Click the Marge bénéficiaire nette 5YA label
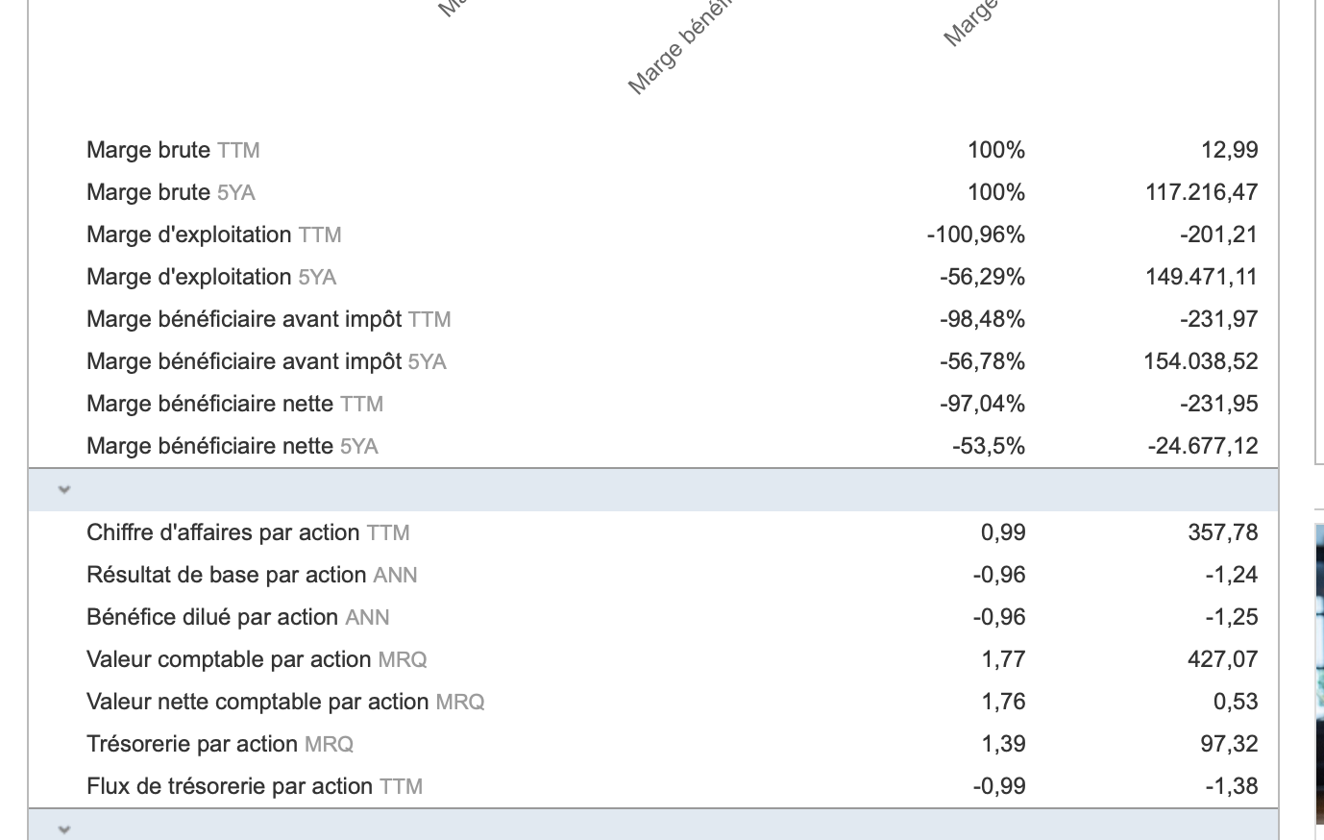 tap(233, 446)
